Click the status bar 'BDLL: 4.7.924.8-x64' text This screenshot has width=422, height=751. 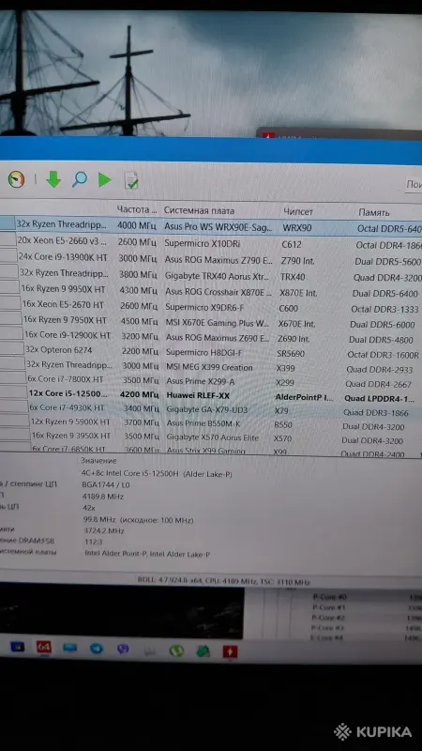(168, 581)
